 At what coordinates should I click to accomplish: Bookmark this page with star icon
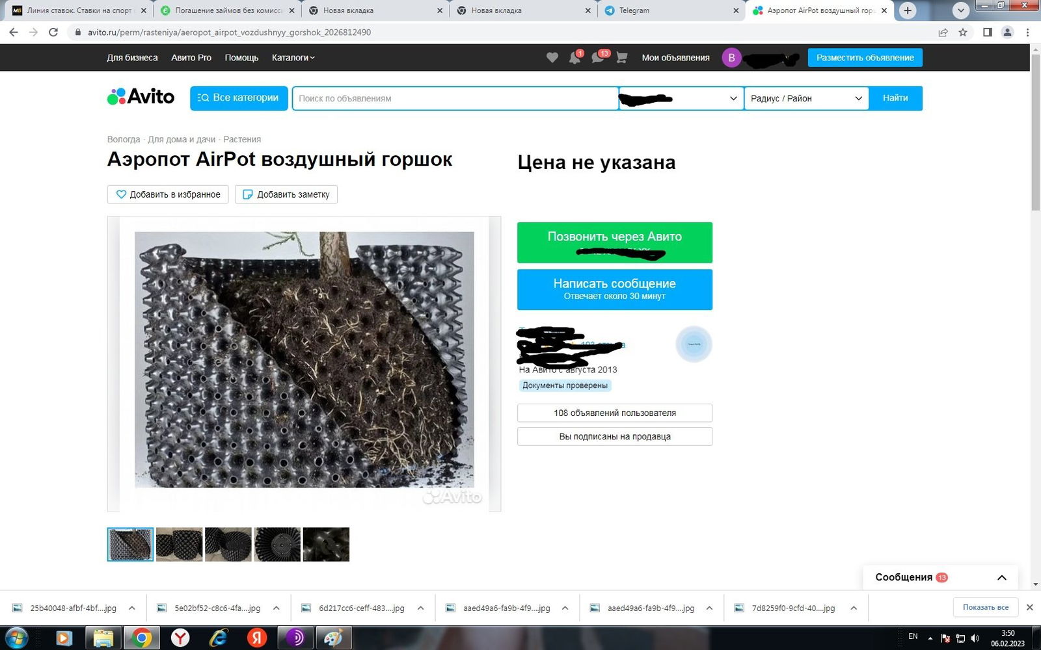963,32
